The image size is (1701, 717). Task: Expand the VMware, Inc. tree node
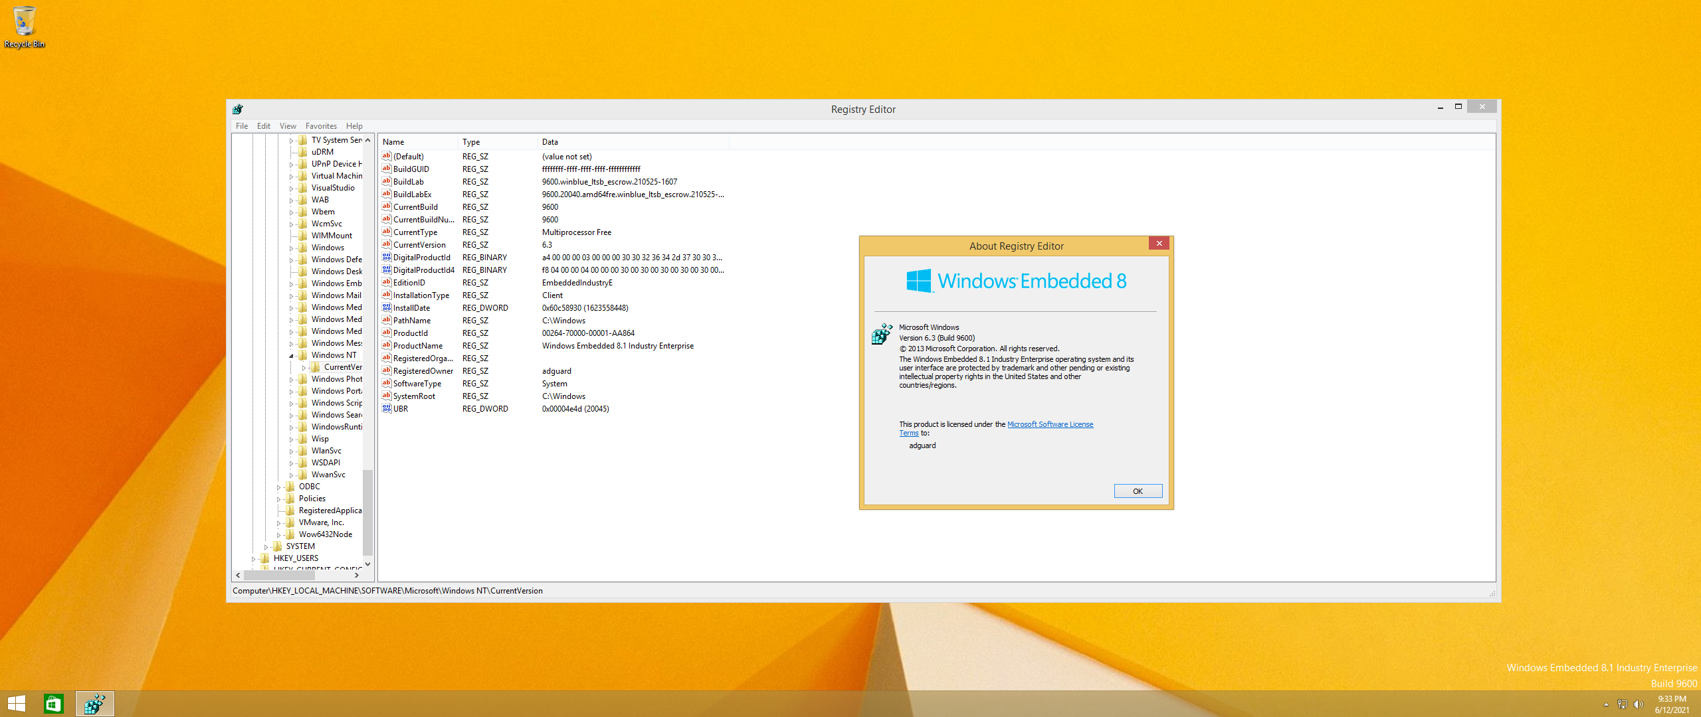coord(278,523)
